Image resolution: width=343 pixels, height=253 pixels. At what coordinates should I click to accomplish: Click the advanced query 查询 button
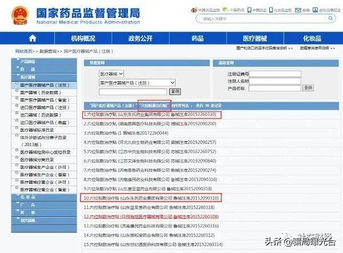pos(308,88)
